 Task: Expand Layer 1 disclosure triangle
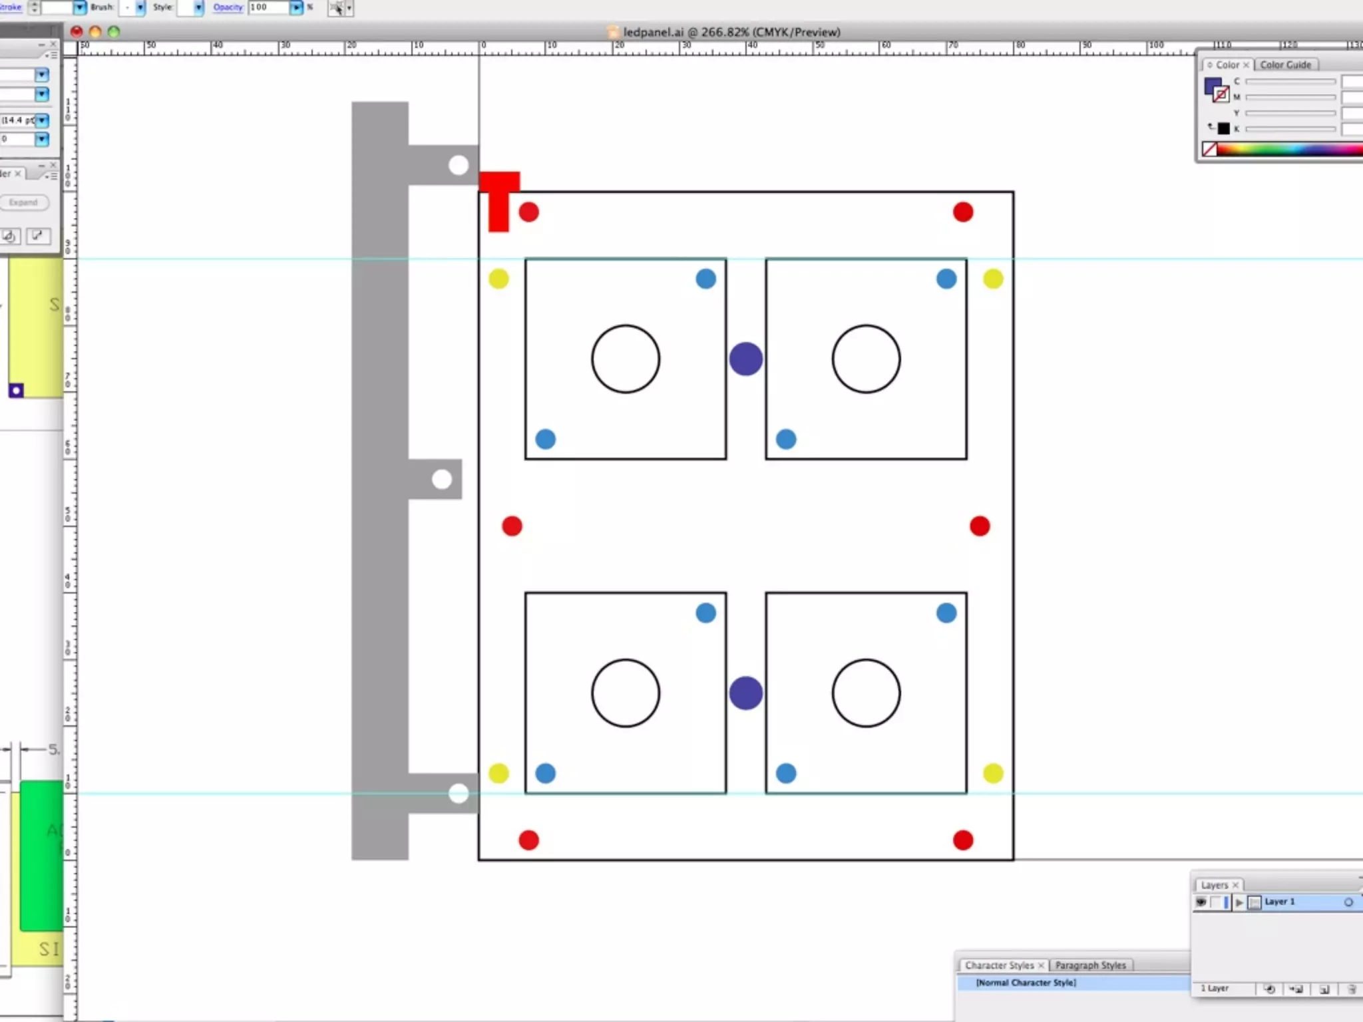(1239, 902)
